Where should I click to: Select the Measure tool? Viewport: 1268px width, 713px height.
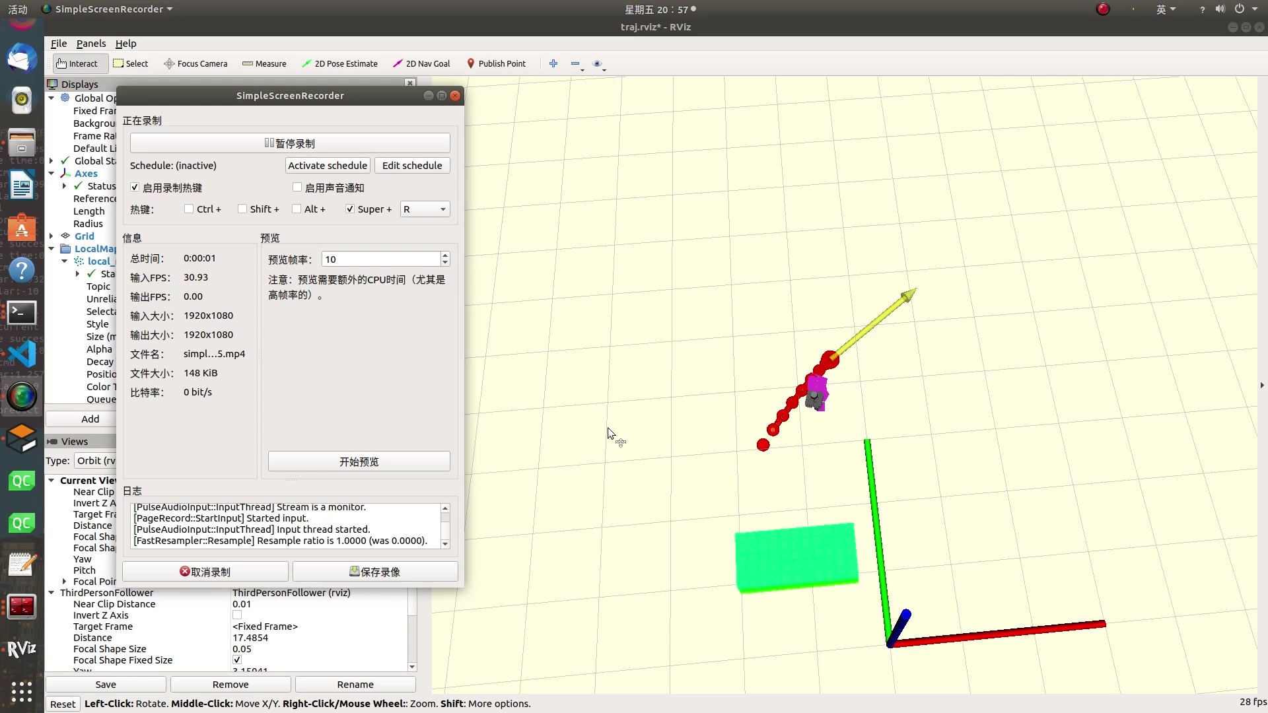click(x=264, y=64)
